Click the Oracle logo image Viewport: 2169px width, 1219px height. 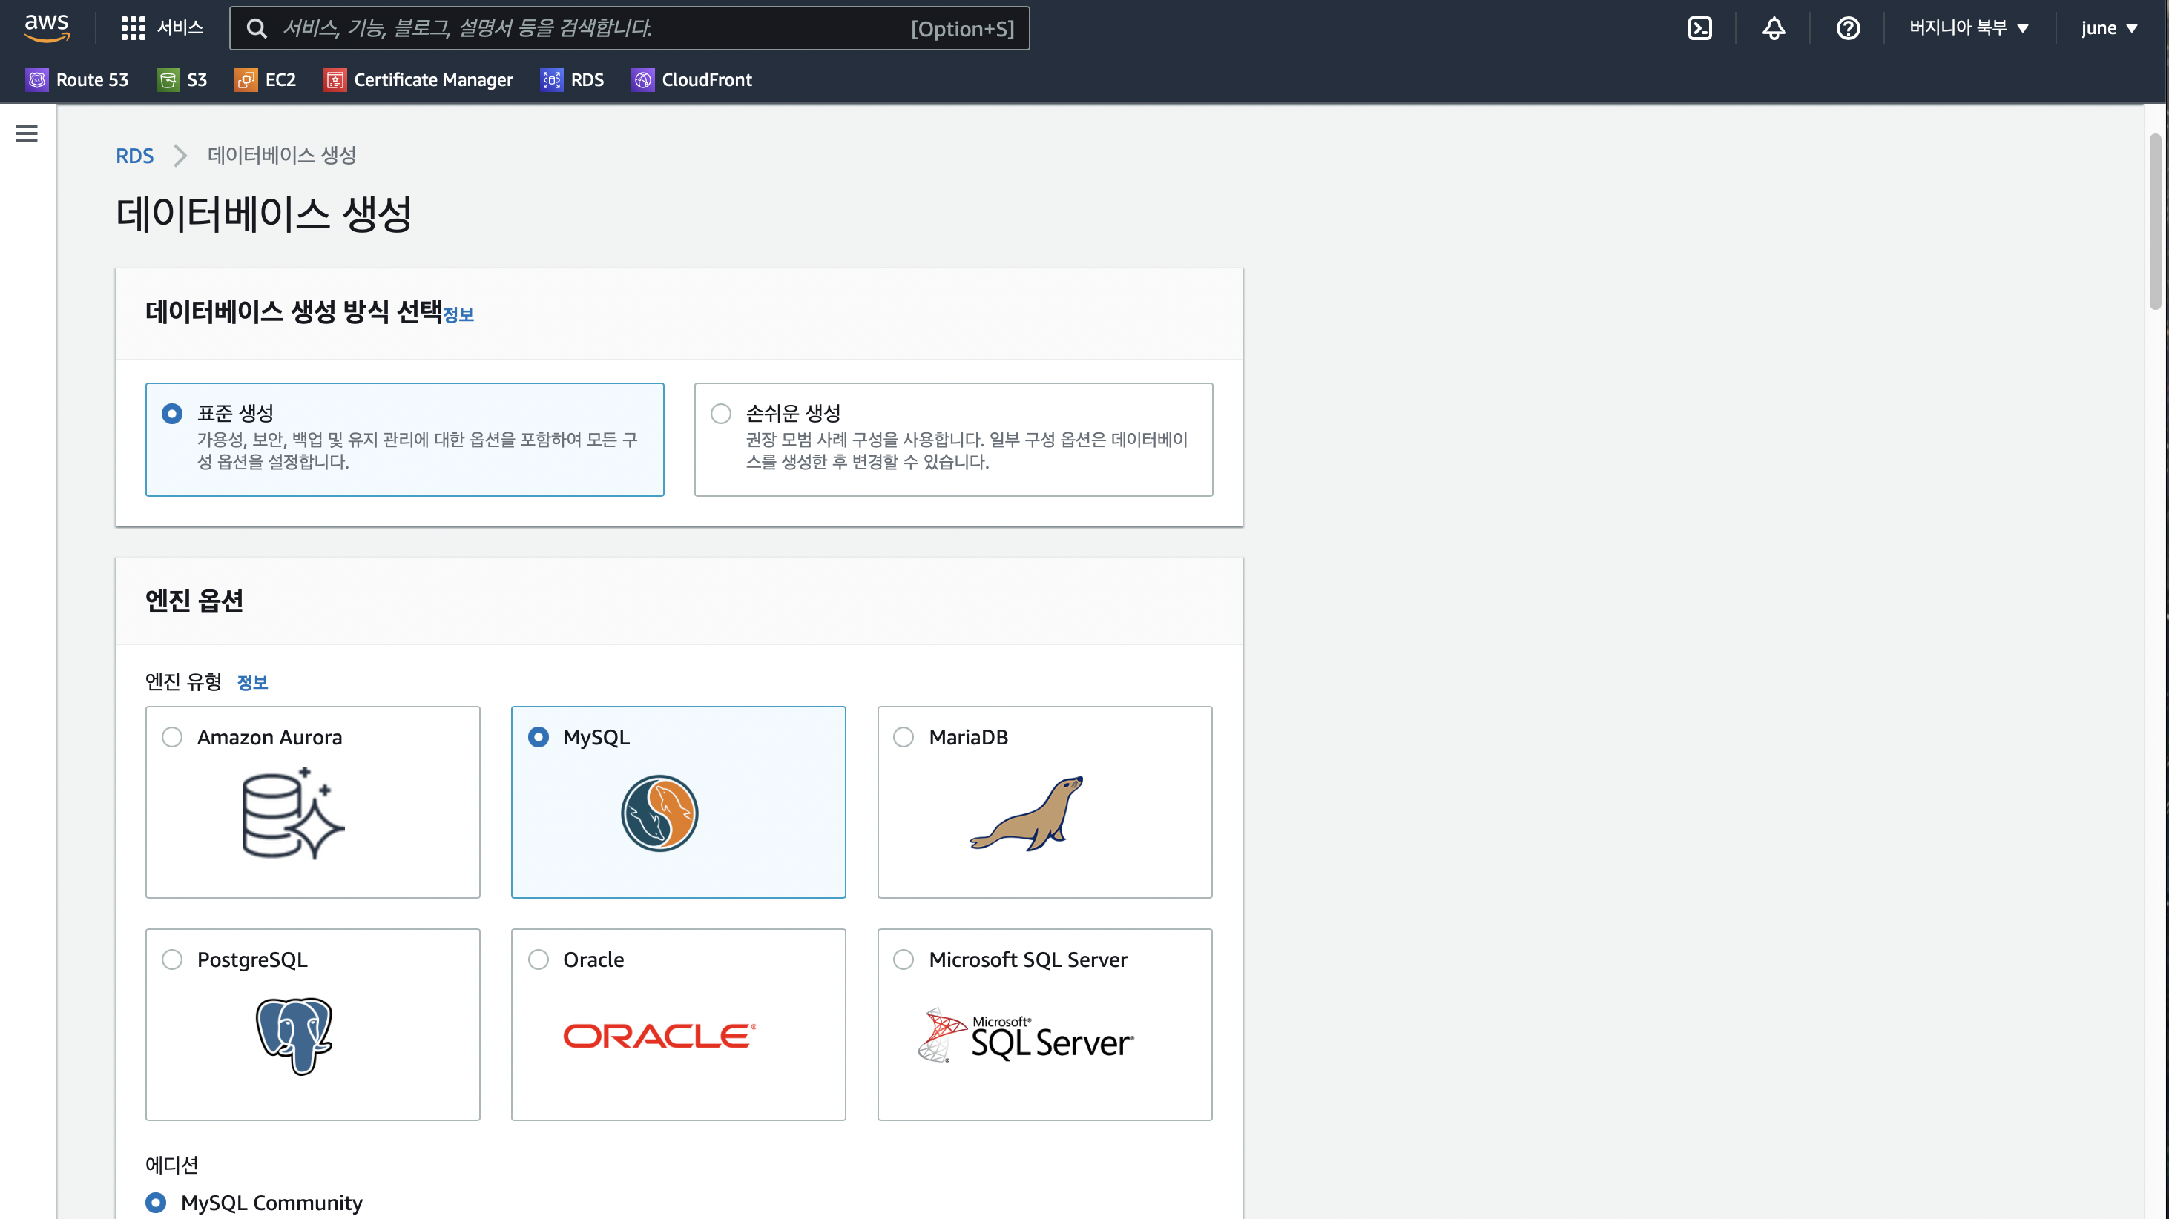click(659, 1037)
